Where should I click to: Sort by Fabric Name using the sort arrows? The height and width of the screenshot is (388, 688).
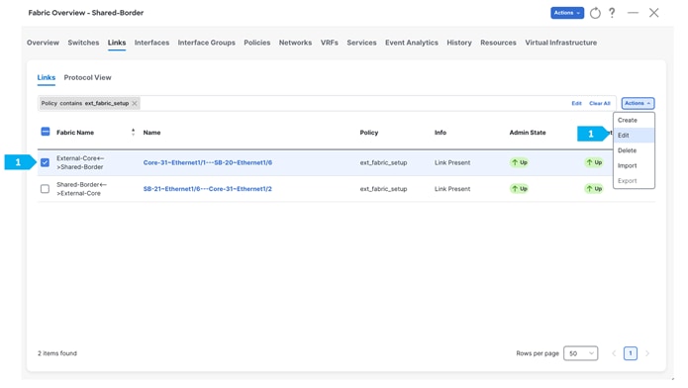pyautogui.click(x=133, y=132)
